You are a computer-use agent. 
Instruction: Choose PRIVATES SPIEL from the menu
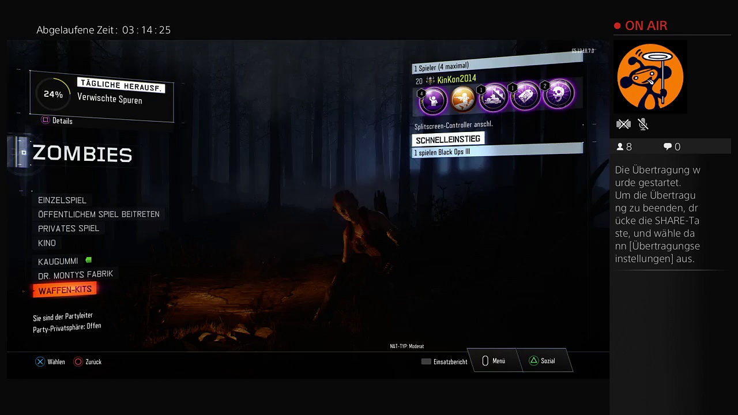[69, 228]
